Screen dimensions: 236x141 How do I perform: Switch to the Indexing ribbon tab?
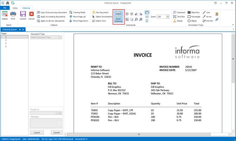[26, 8]
